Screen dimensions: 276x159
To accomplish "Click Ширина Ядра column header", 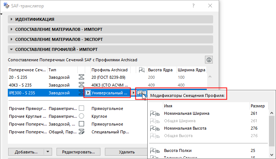I will tap(192, 70).
